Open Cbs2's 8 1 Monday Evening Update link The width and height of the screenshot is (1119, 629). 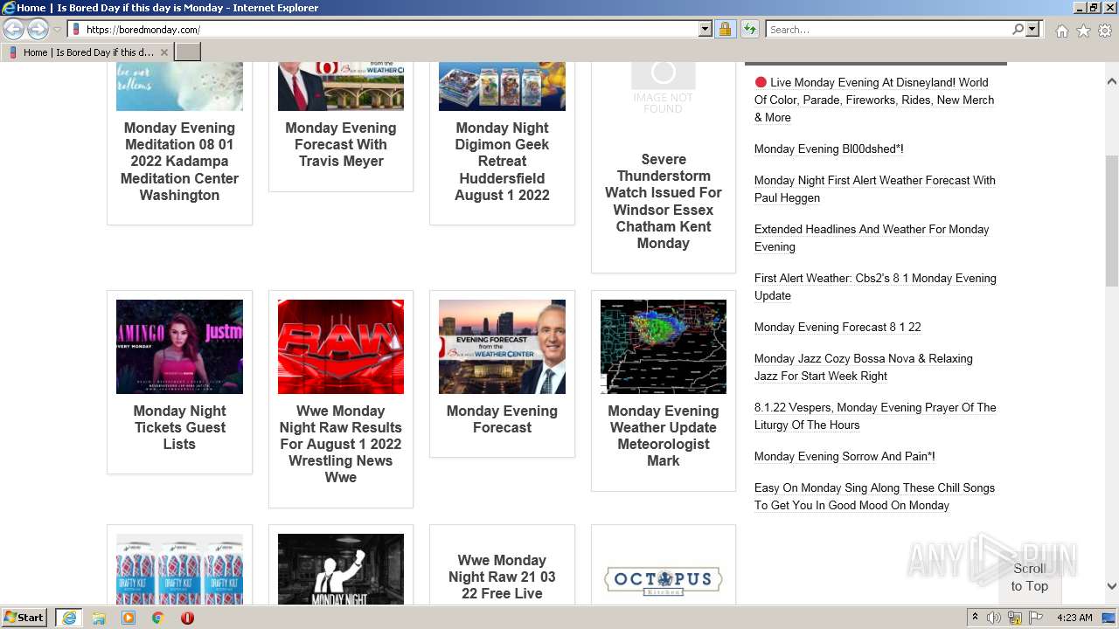pos(875,287)
